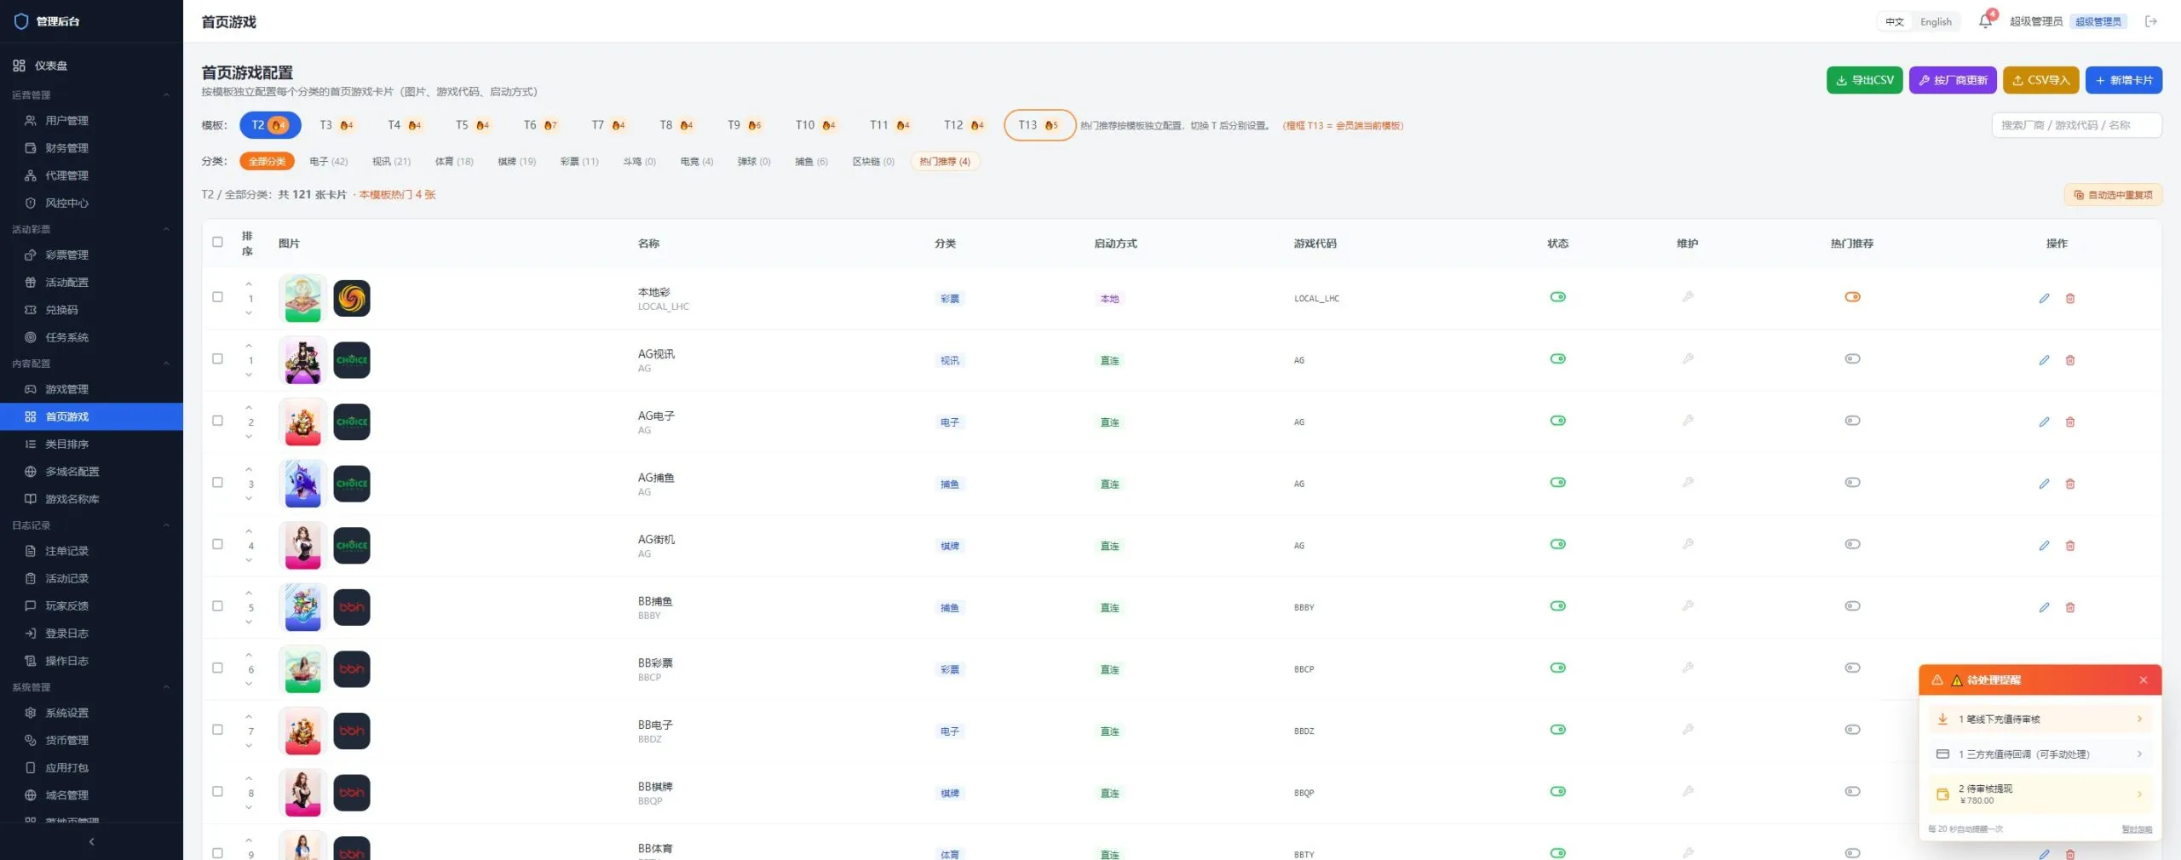Viewport: 2181px width, 860px height.
Task: Filter by the 热门推荐 (4) category
Action: click(x=945, y=161)
